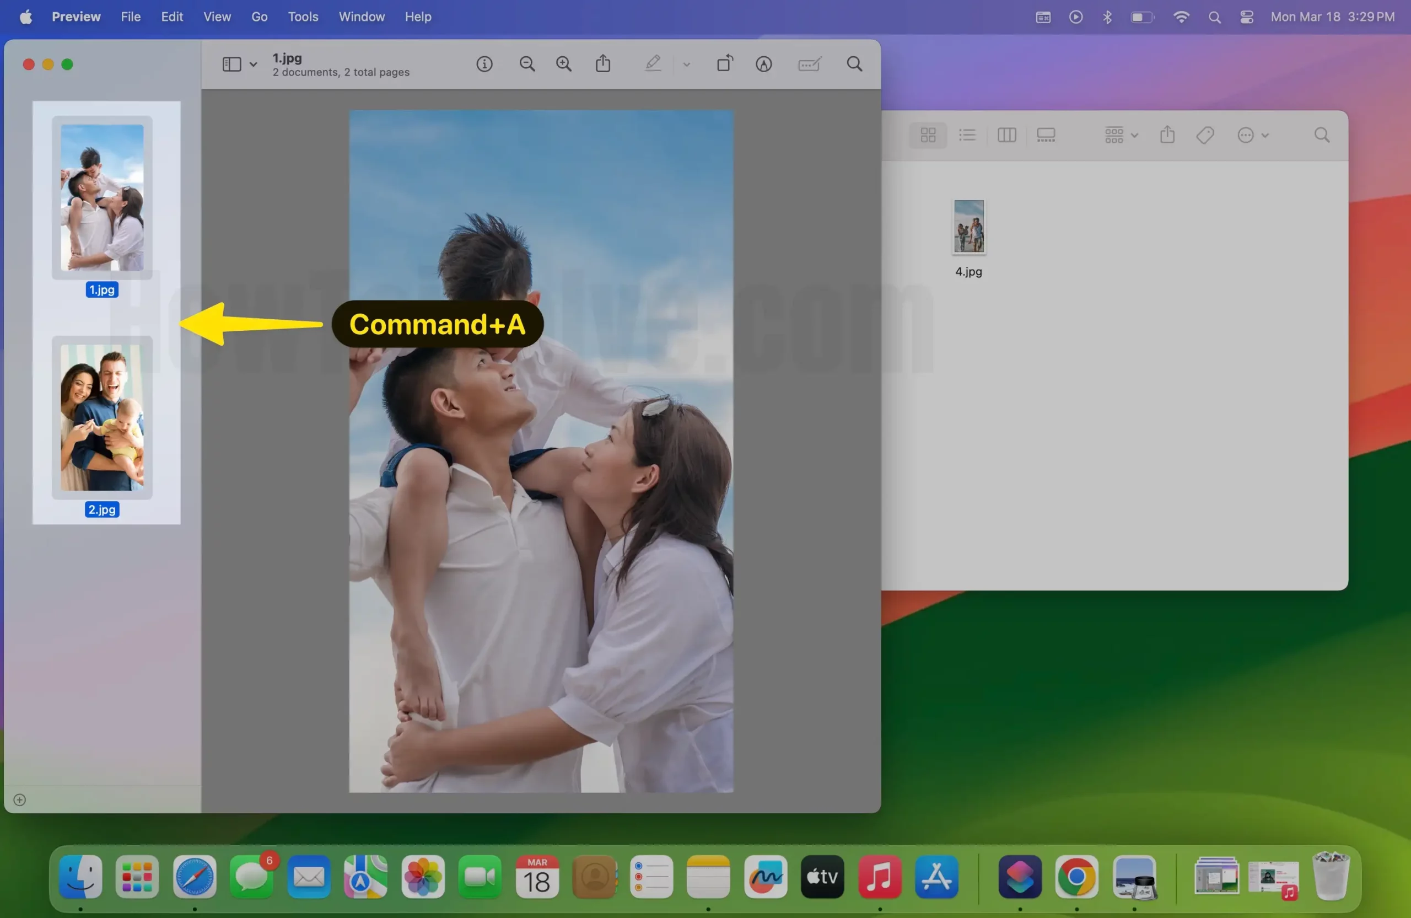Select the 2.jpg thumbnail in sidebar
The height and width of the screenshot is (918, 1411).
[x=102, y=417]
